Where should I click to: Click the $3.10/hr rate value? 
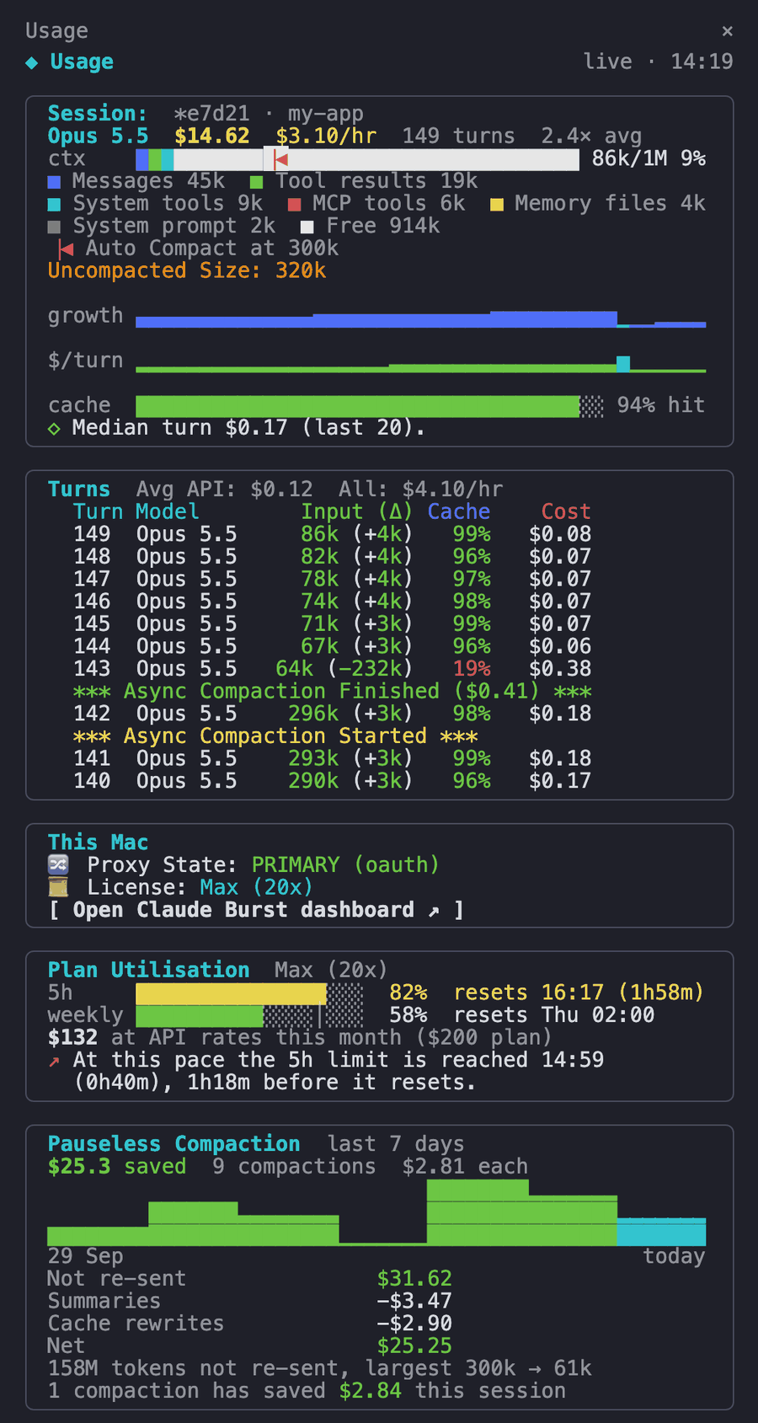point(326,136)
